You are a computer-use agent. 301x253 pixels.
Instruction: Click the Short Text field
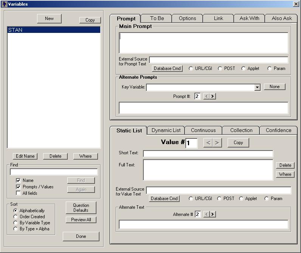coord(208,154)
